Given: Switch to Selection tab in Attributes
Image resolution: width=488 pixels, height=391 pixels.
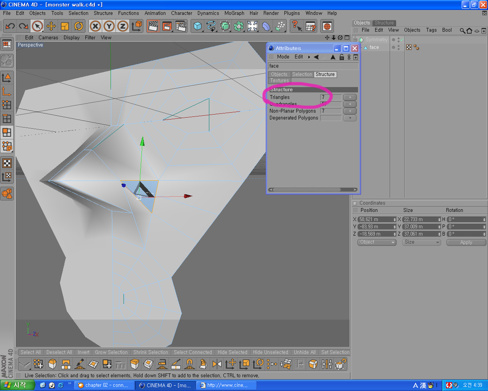Looking at the screenshot, I should [x=302, y=74].
